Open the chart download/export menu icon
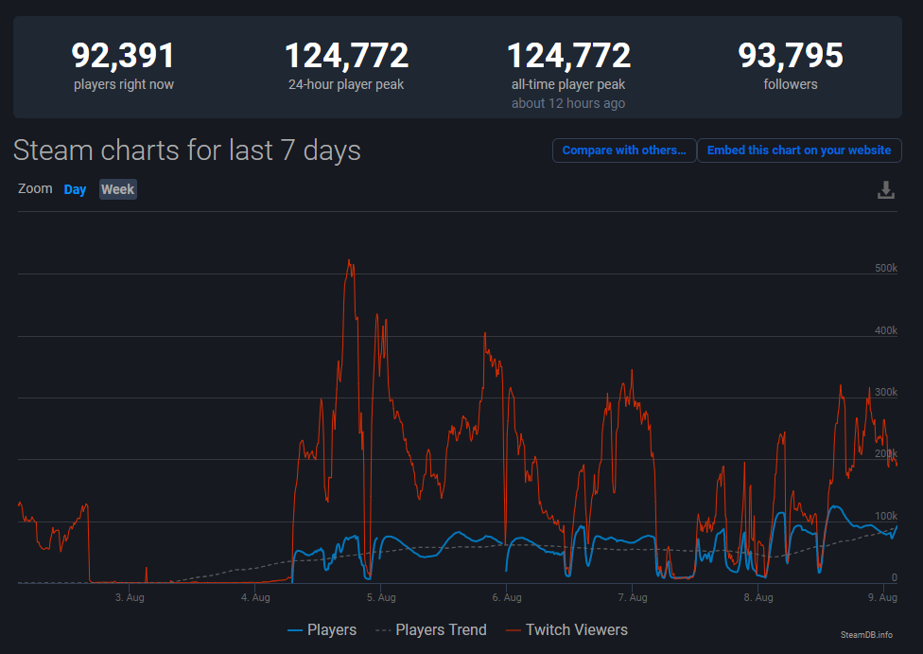Image resolution: width=923 pixels, height=654 pixels. 885,190
